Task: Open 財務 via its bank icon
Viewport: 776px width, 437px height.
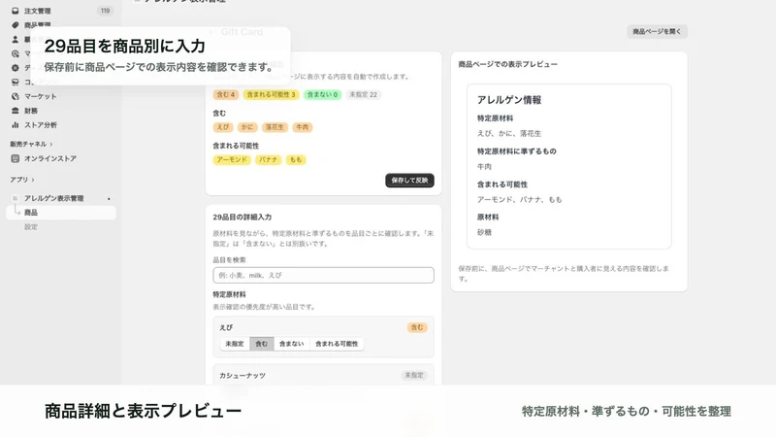Action: coord(16,111)
